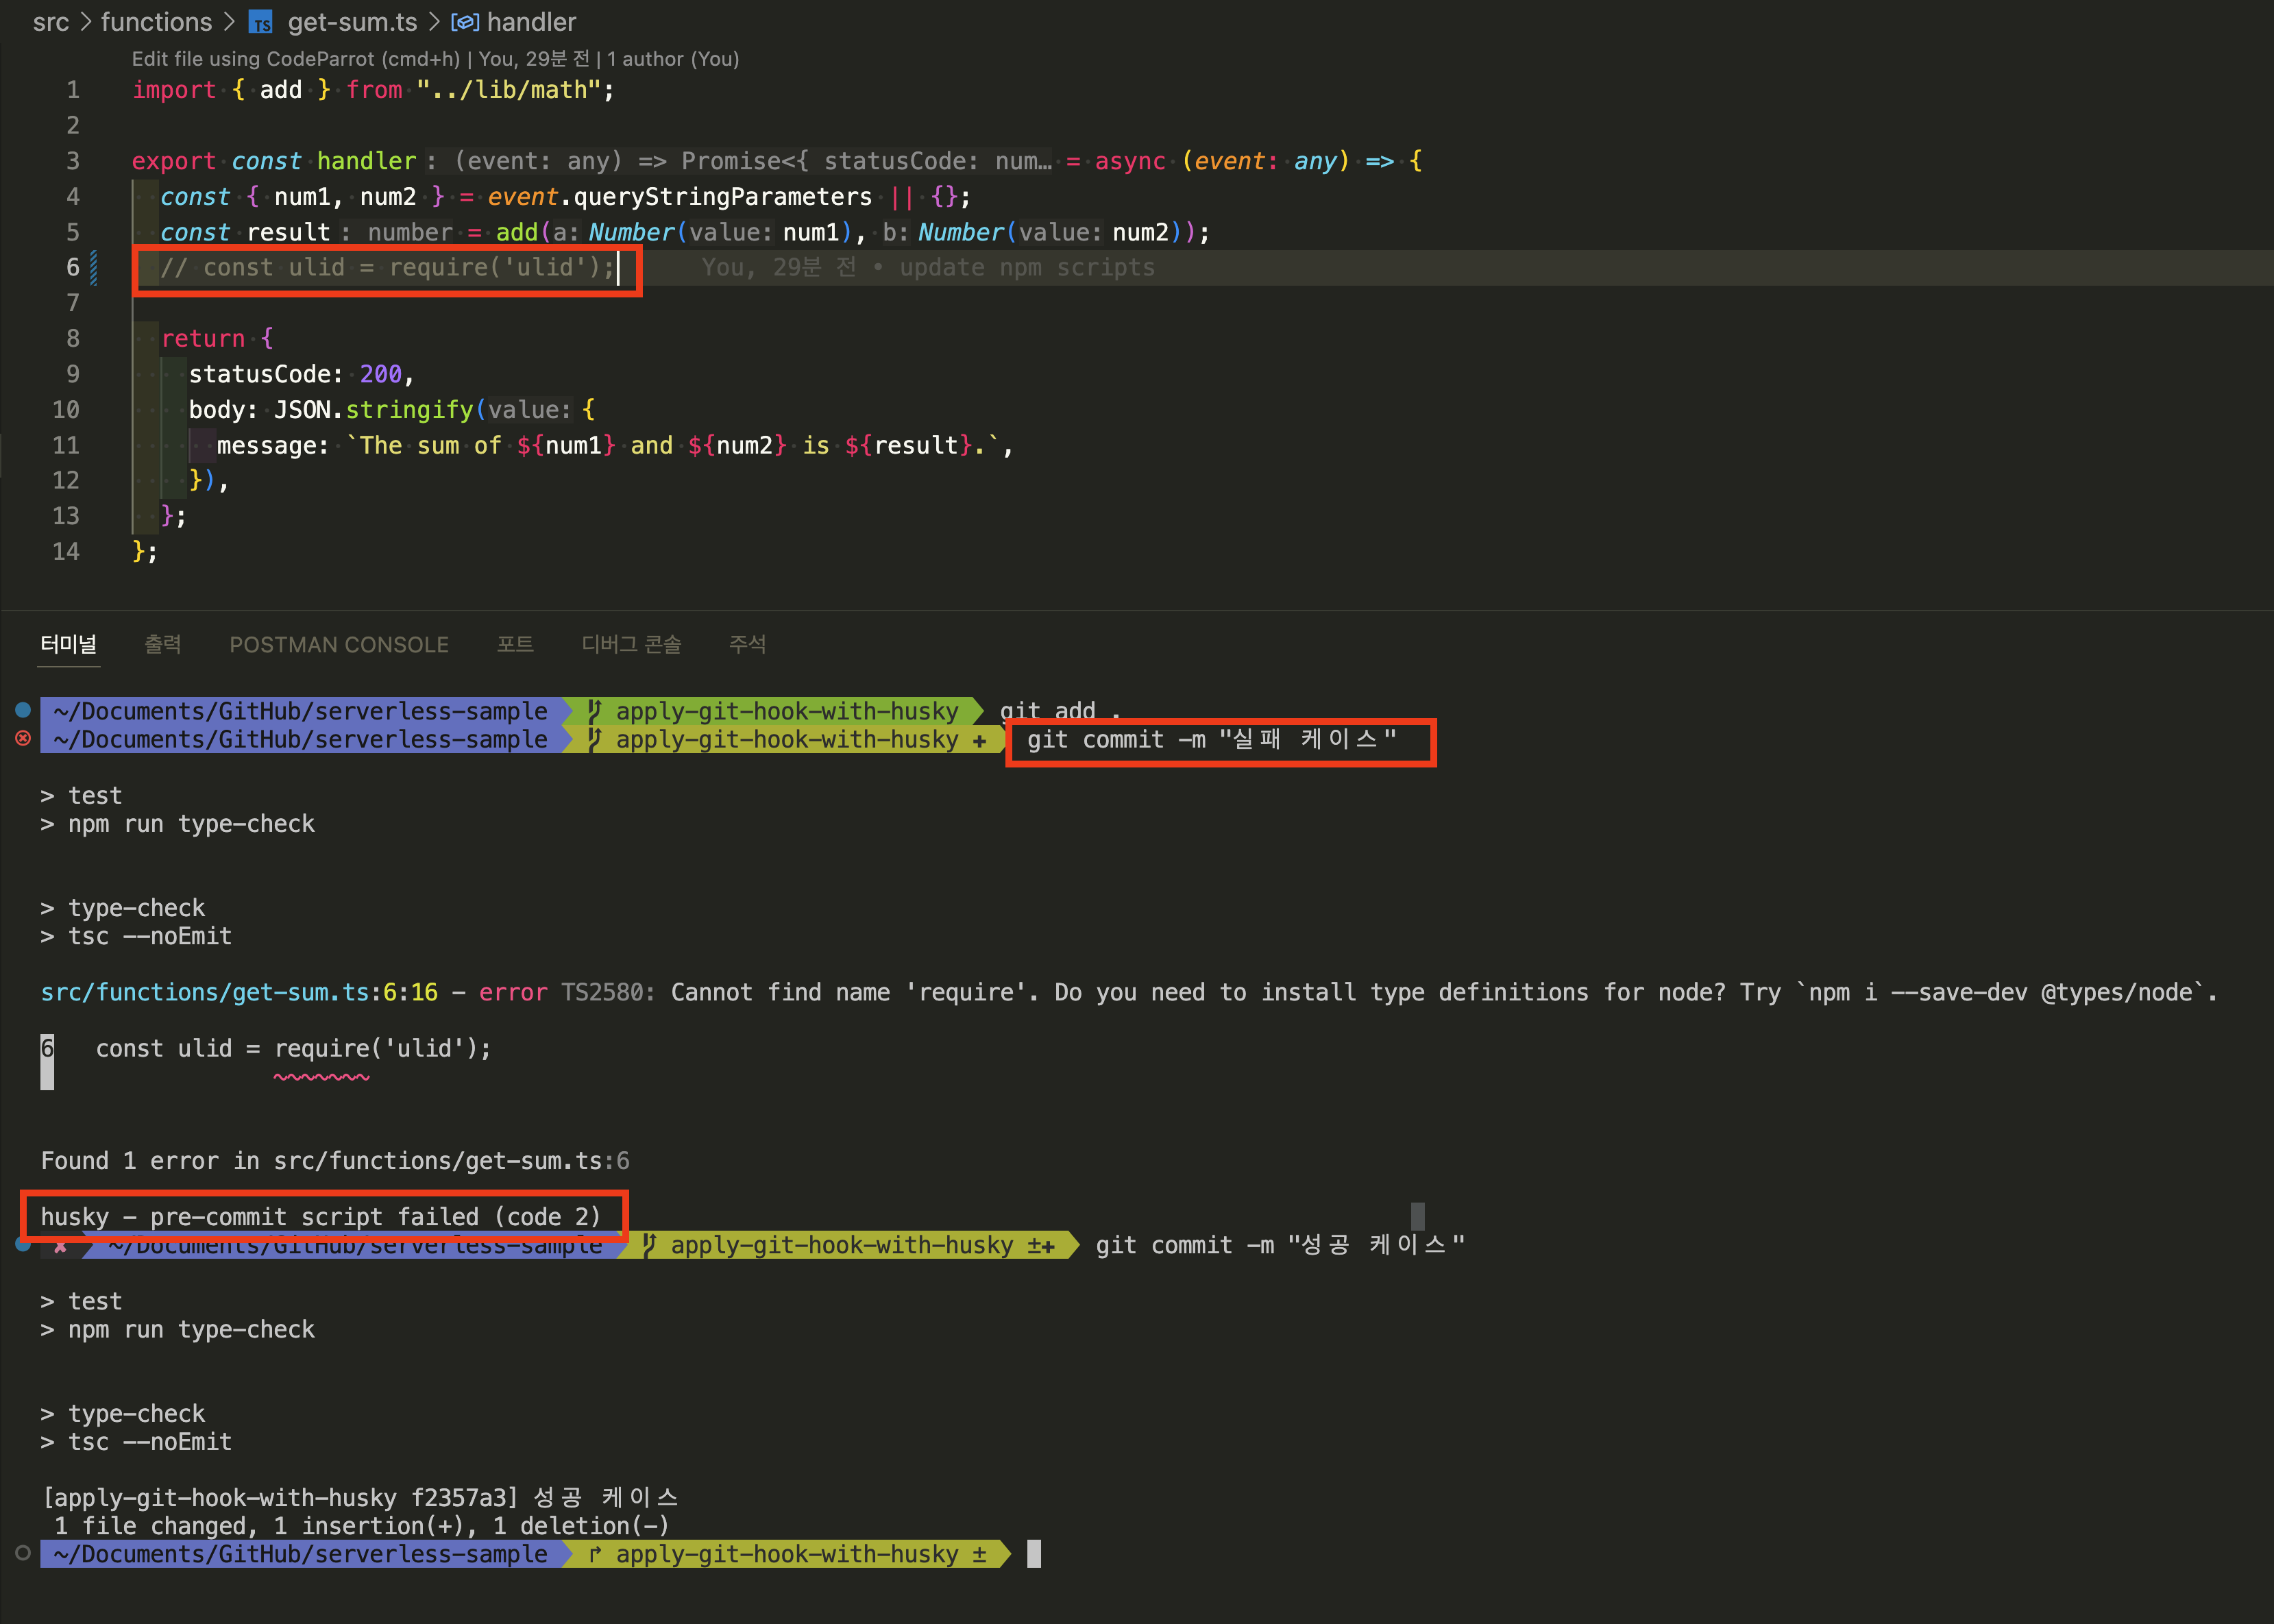Open the src breadcrumb folder dropdown

[x=51, y=22]
